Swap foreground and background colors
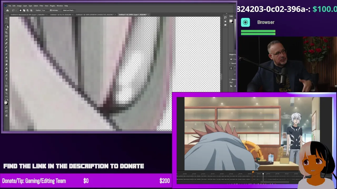Image resolution: width=337 pixels, height=189 pixels. (x=8, y=100)
